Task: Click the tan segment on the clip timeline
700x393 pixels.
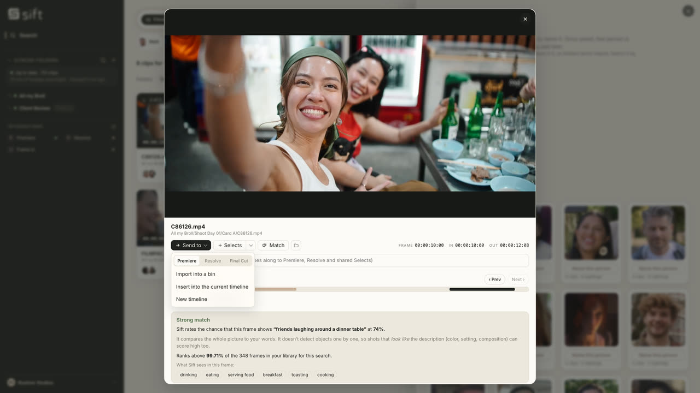Action: pyautogui.click(x=275, y=289)
